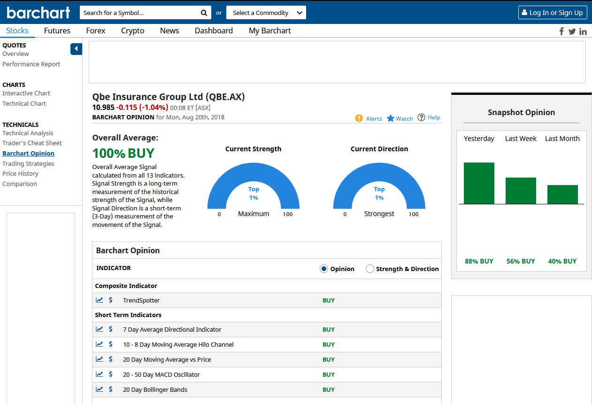Click the search magnifier icon
The height and width of the screenshot is (404, 592).
pyautogui.click(x=204, y=13)
